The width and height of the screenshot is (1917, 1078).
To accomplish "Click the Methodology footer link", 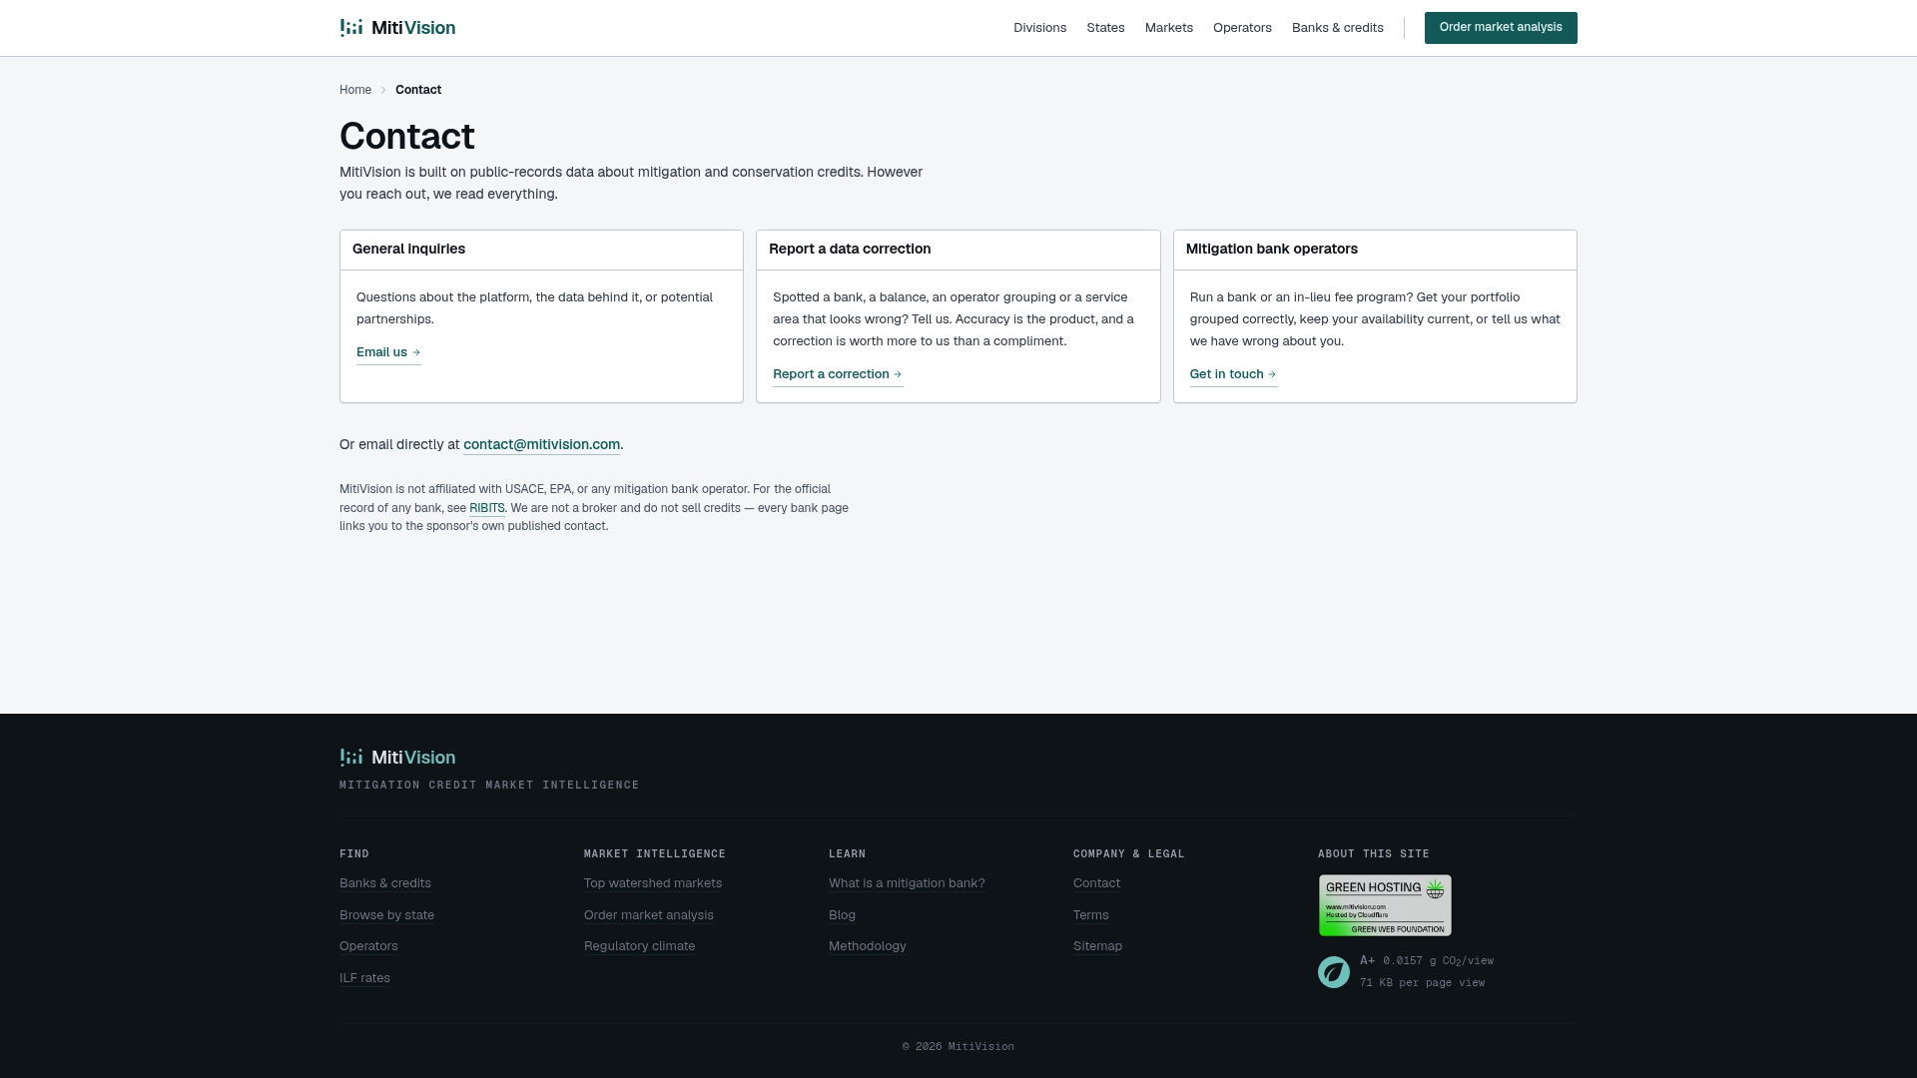I will click(x=868, y=946).
